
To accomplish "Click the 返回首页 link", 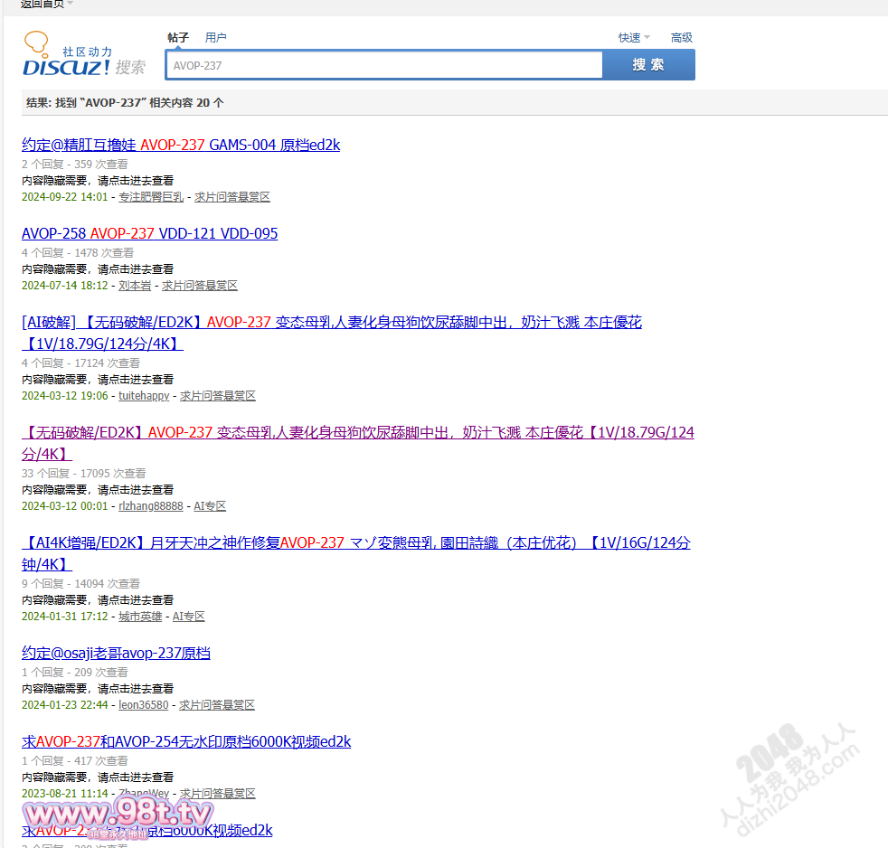I will tap(42, 4).
